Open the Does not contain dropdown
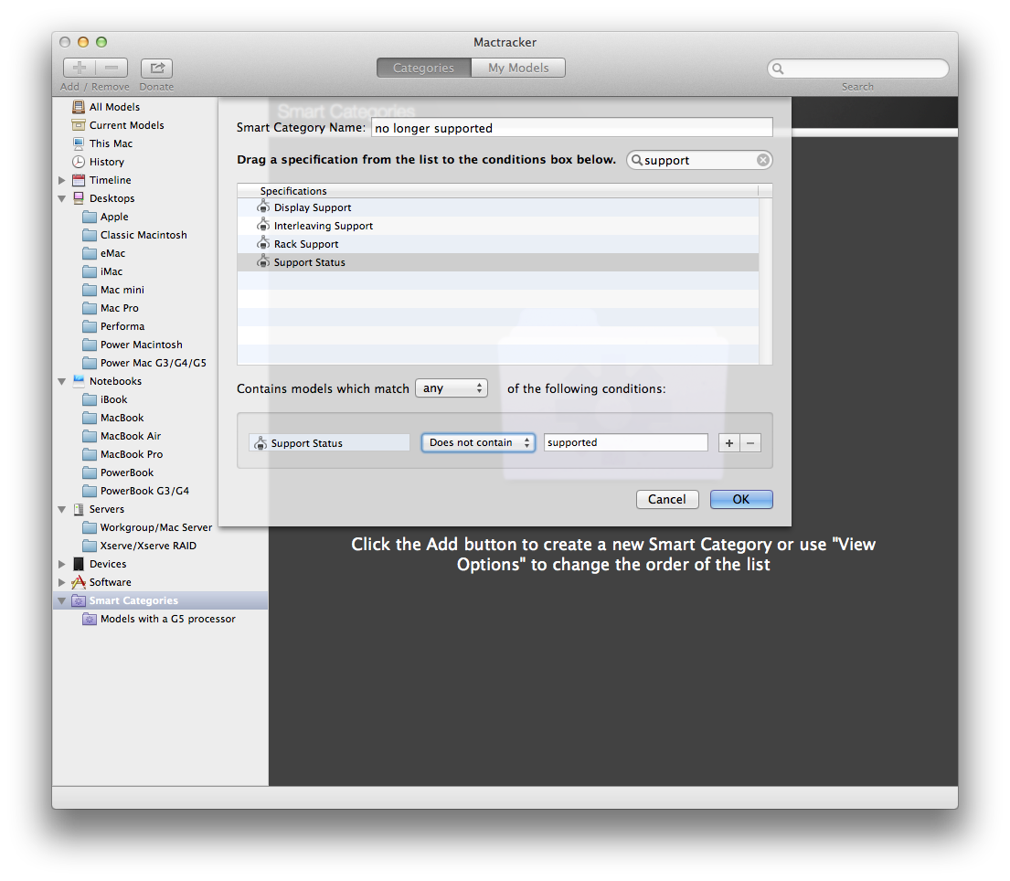Screen dimensions: 1010x881 (x=478, y=443)
